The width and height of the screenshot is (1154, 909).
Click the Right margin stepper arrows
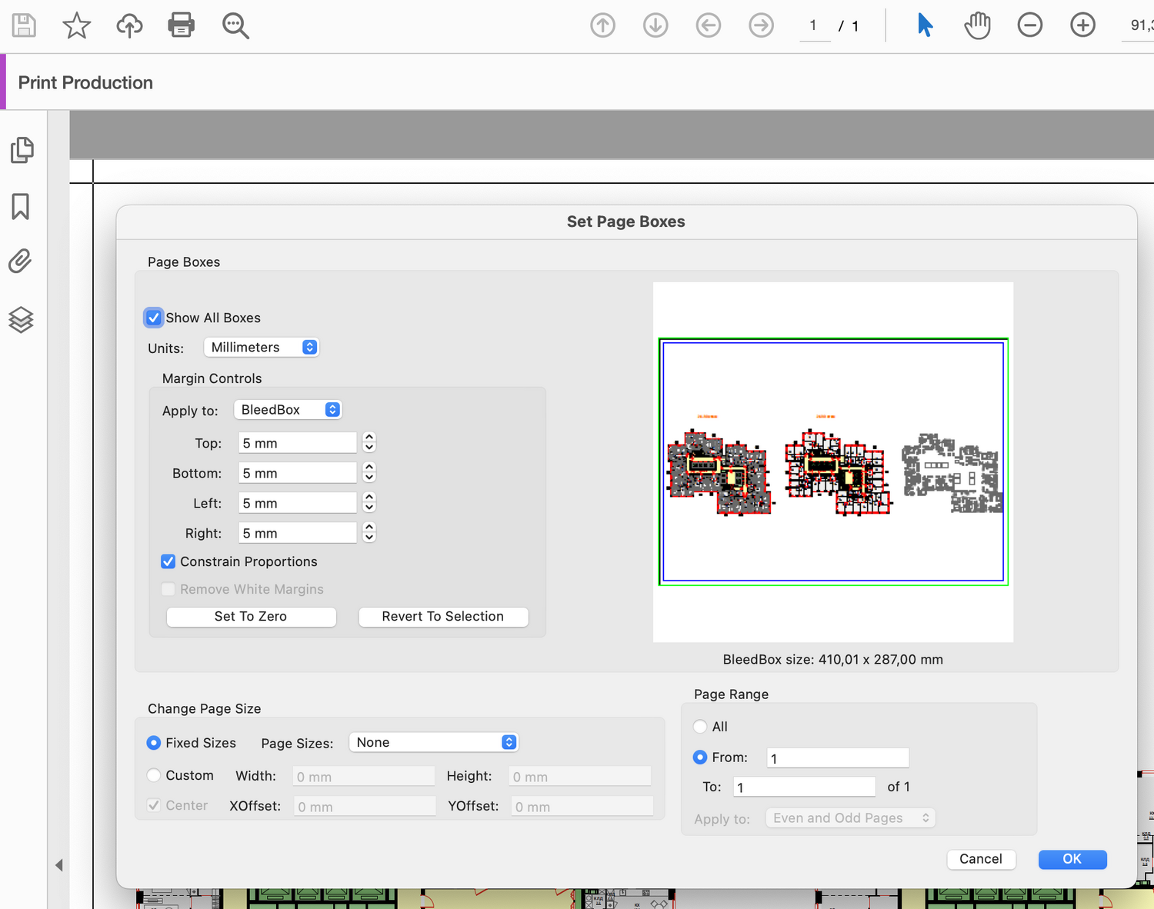tap(369, 532)
